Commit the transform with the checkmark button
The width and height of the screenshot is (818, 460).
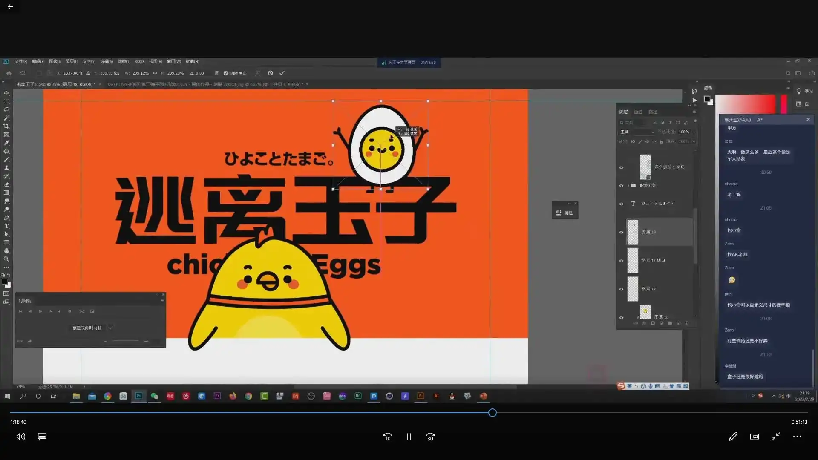(282, 73)
